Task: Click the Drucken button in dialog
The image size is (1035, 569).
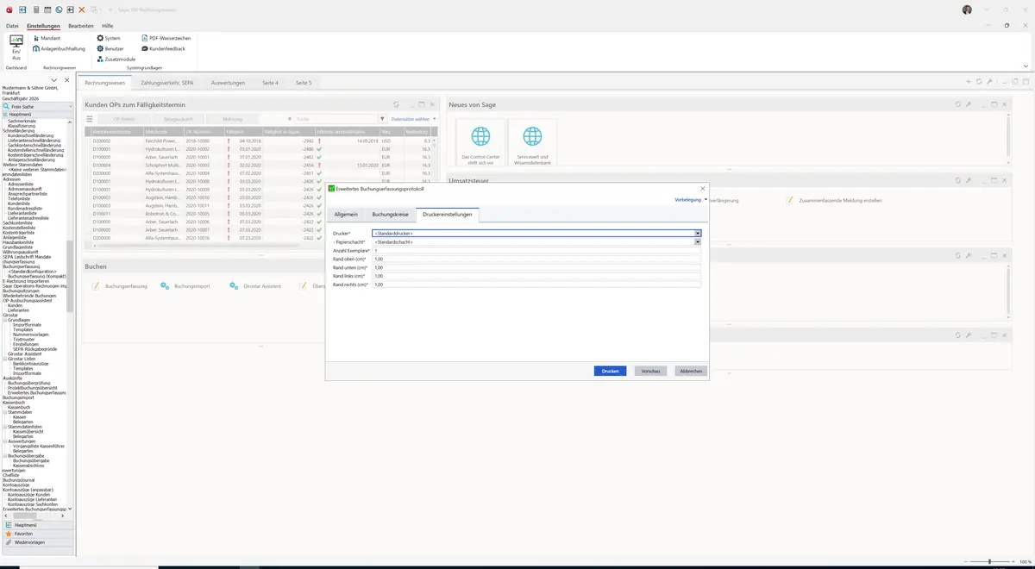Action: click(610, 371)
